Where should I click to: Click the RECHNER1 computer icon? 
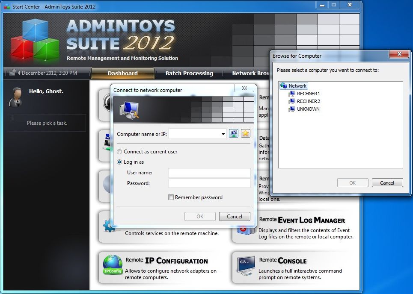click(292, 94)
